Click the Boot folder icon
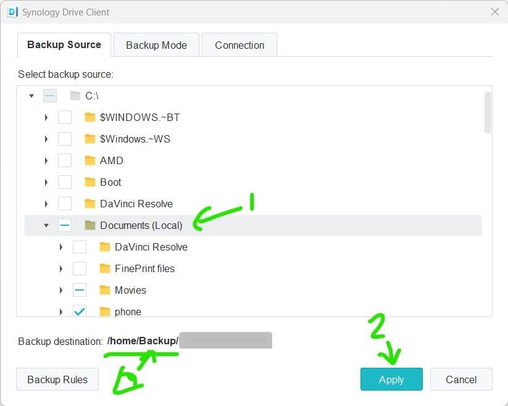Viewport: 508px width, 406px height. (x=90, y=182)
